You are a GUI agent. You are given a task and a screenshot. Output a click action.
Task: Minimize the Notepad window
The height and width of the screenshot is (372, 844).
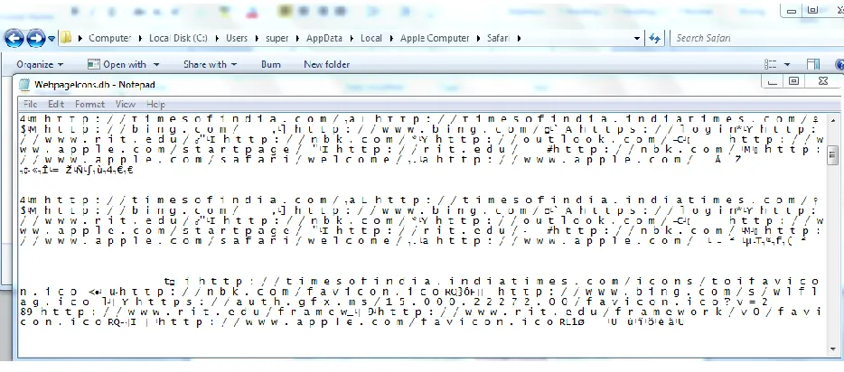pos(773,81)
